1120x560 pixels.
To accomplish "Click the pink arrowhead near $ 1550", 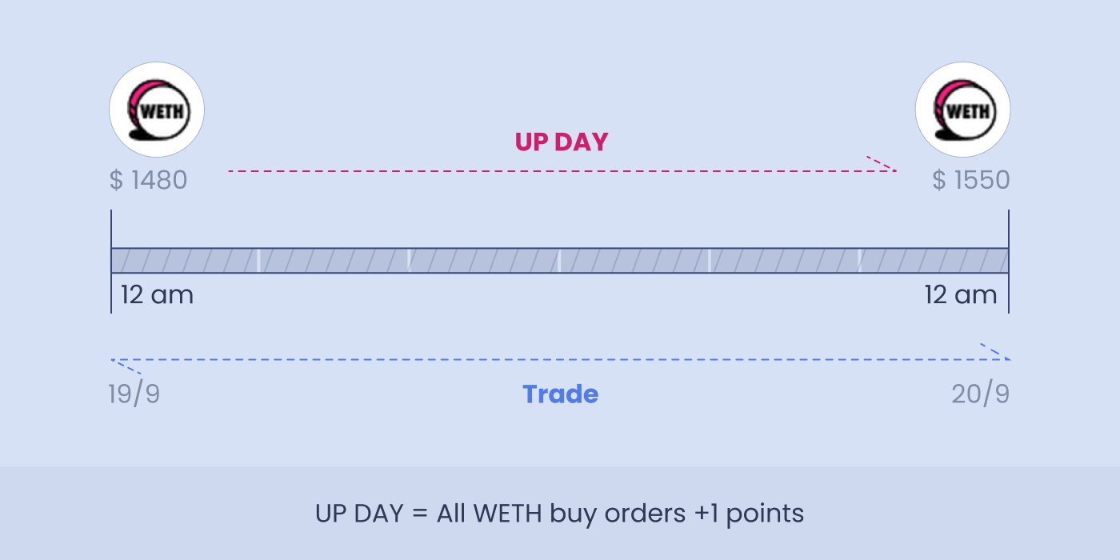I will pyautogui.click(x=882, y=163).
